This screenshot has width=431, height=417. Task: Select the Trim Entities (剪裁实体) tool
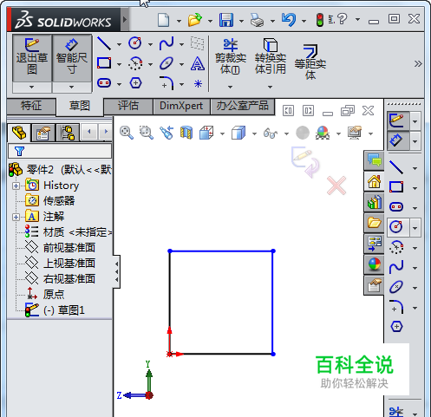(230, 56)
